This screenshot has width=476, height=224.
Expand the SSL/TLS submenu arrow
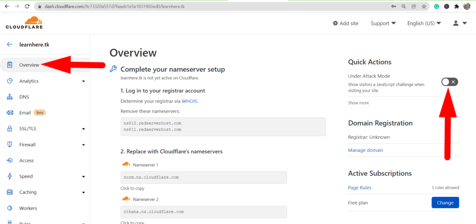coord(84,129)
